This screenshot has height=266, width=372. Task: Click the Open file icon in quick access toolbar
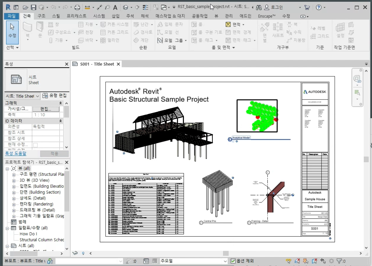click(x=26, y=7)
